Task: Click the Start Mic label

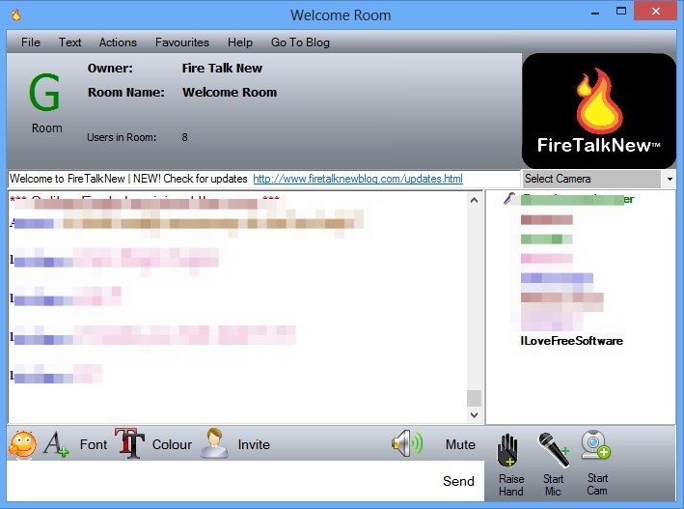Action: 553,485
